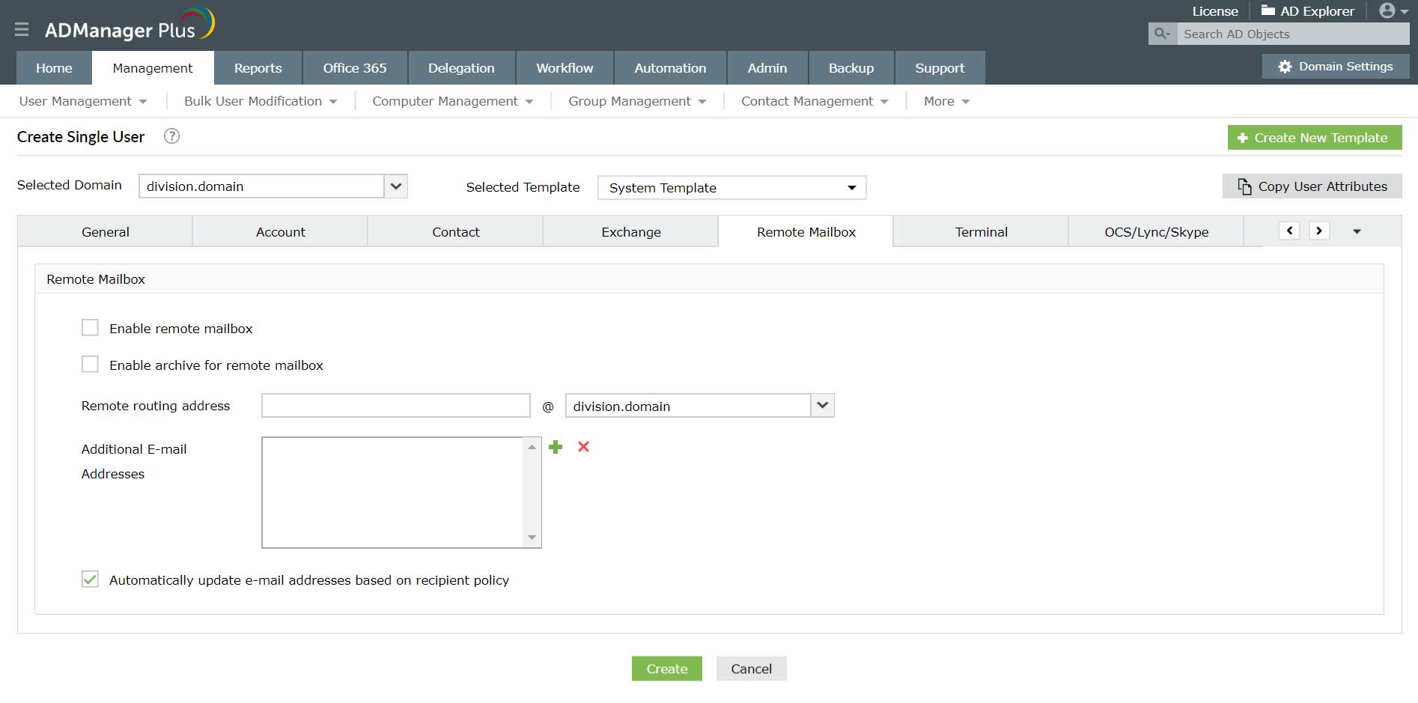Click the Remote routing address input field

coord(396,406)
